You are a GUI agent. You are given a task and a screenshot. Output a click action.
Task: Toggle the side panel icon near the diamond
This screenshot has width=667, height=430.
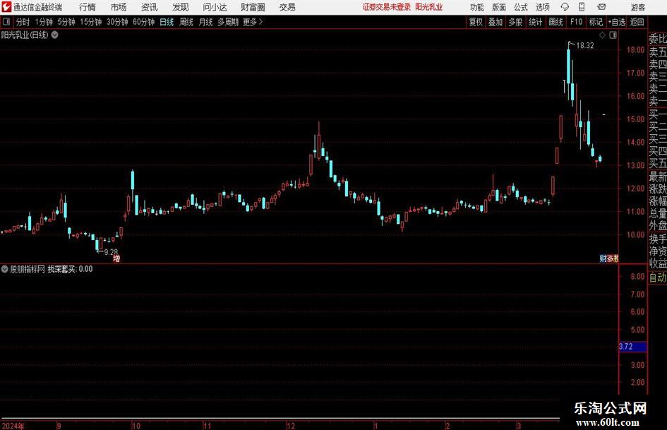point(613,35)
